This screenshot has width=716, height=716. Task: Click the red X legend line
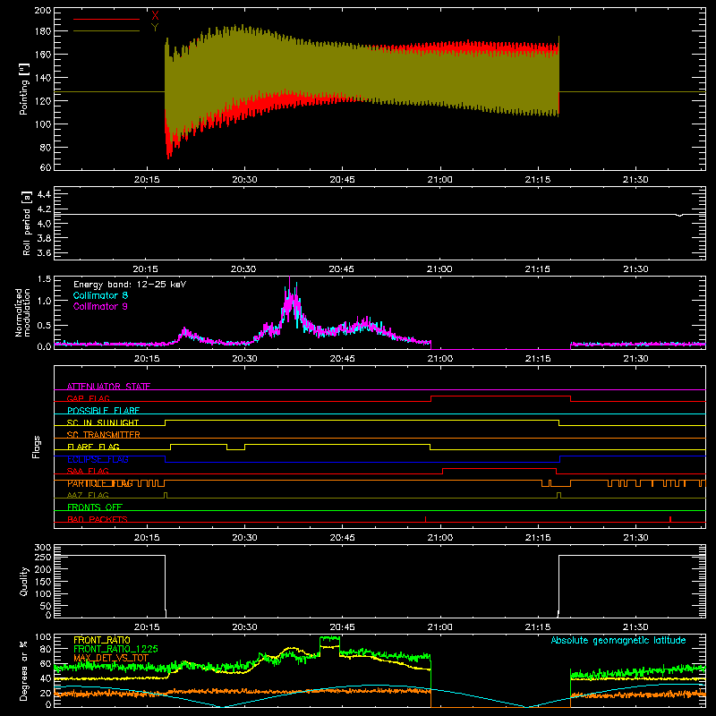click(107, 19)
